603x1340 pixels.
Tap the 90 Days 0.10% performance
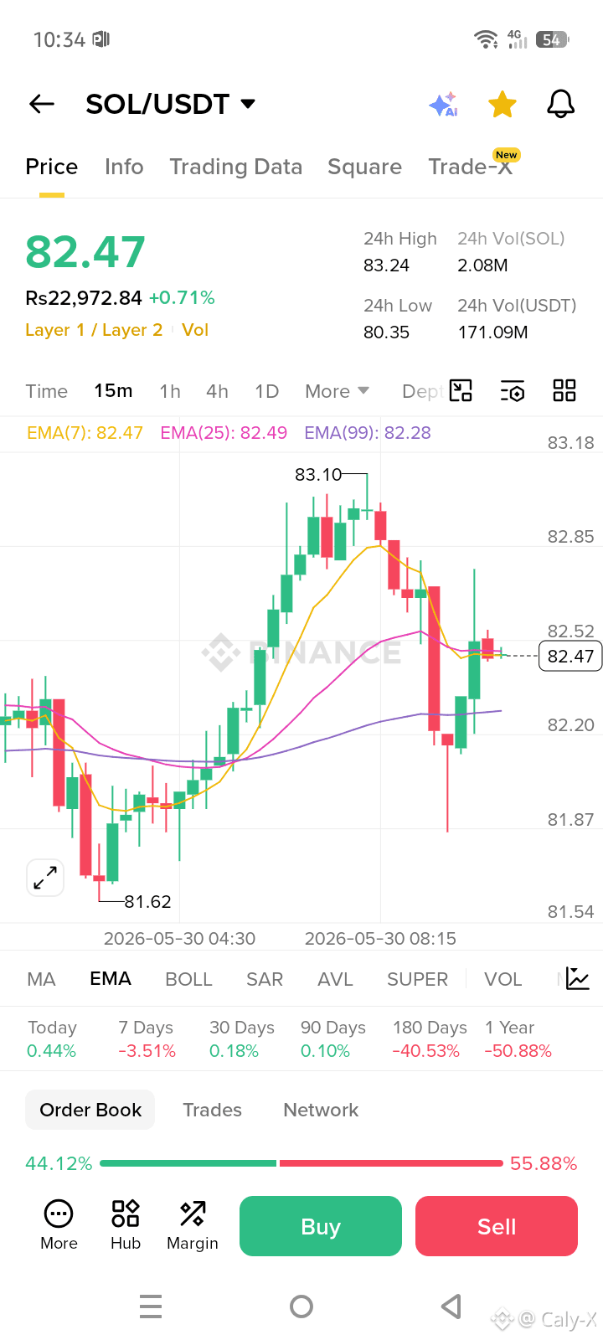(332, 1039)
